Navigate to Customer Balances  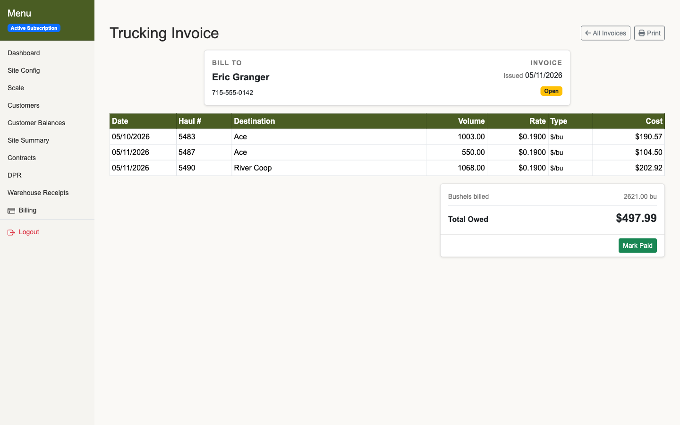click(x=36, y=123)
